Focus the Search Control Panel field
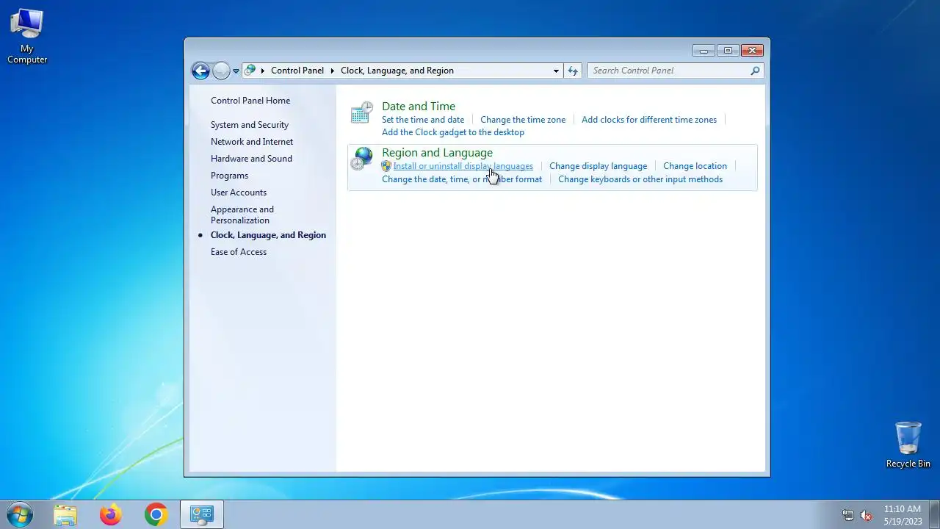Screen dimensions: 940x529 point(669,71)
